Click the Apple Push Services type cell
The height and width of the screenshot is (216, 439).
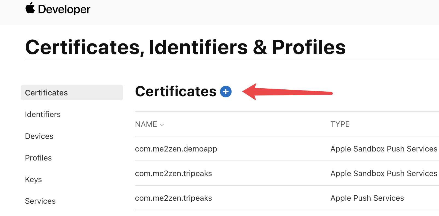(x=367, y=198)
